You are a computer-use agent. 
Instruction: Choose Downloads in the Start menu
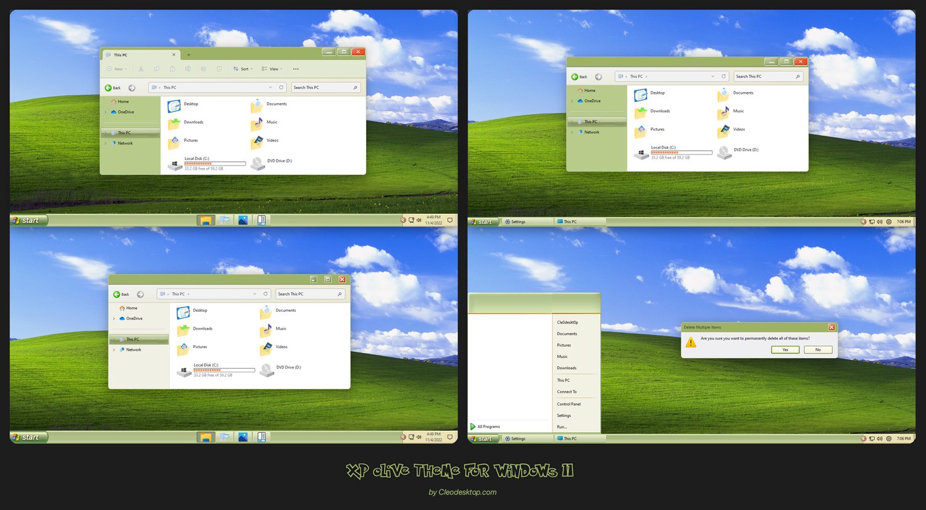(x=567, y=368)
